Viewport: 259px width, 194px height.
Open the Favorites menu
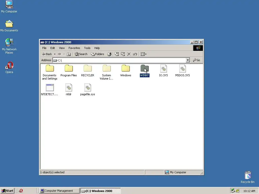pyautogui.click(x=74, y=48)
